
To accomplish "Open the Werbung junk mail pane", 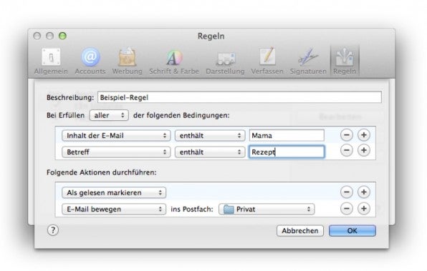I will [128, 61].
